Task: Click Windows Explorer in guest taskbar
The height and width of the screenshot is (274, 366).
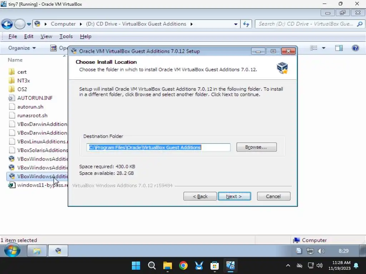Action: [x=37, y=251]
